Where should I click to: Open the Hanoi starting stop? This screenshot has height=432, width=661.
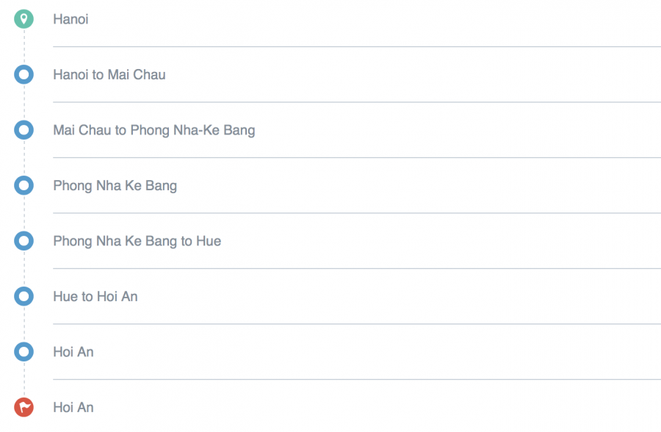point(71,19)
